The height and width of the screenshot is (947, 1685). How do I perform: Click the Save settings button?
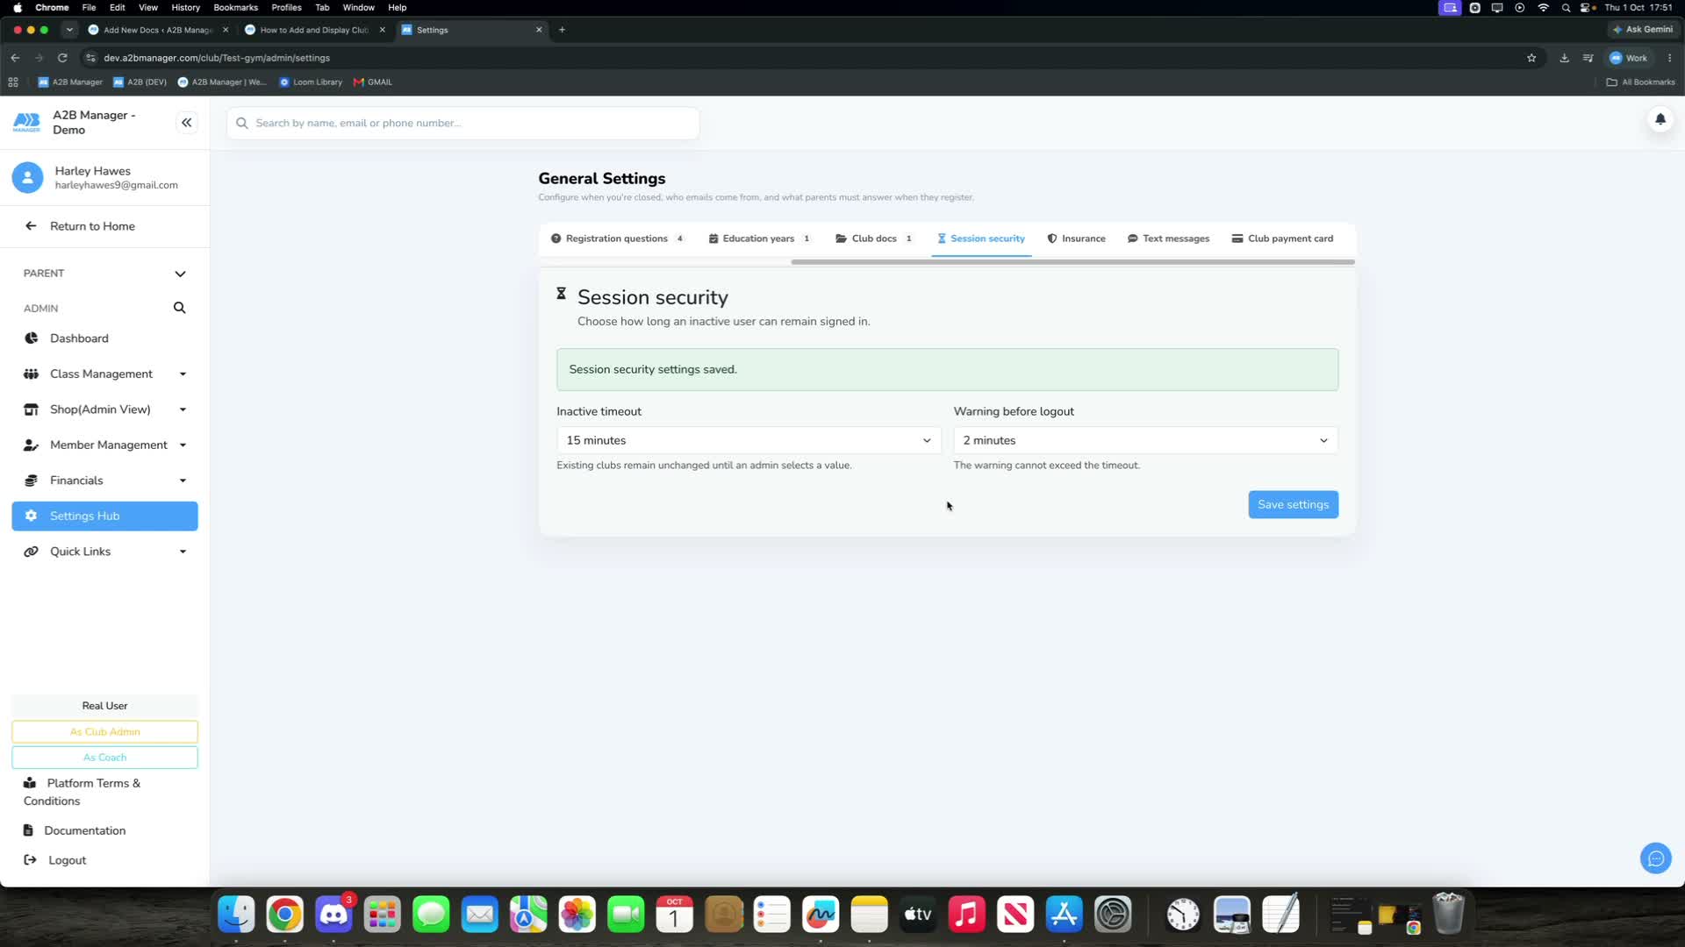pos(1293,504)
